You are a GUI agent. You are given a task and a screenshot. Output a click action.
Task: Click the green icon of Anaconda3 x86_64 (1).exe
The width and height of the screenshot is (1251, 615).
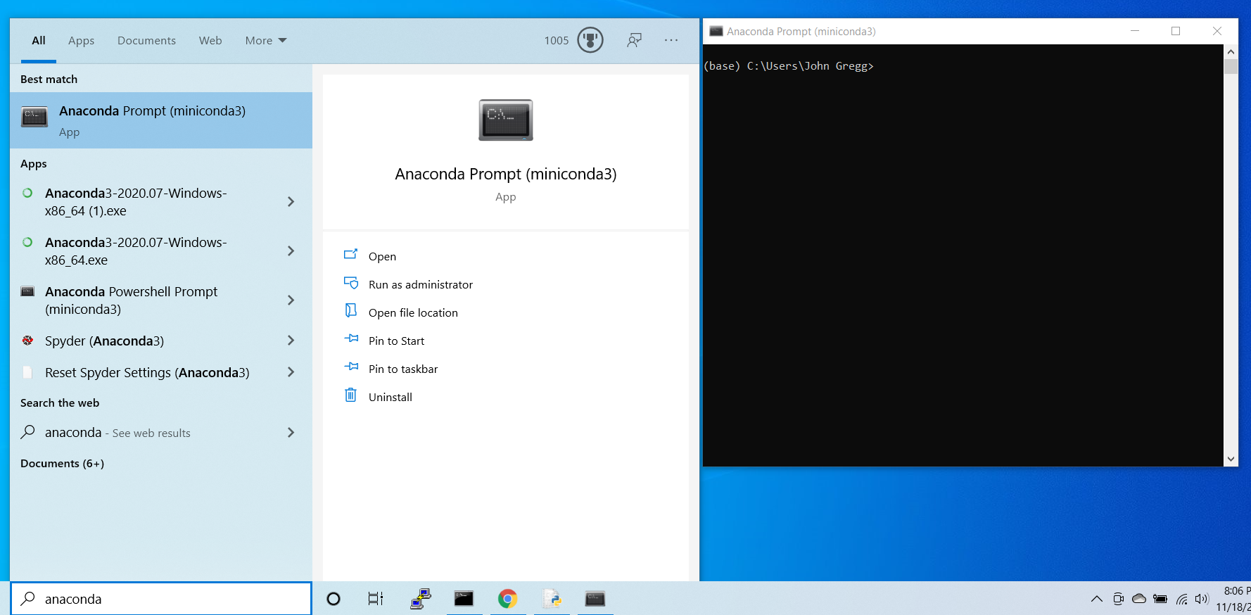27,193
